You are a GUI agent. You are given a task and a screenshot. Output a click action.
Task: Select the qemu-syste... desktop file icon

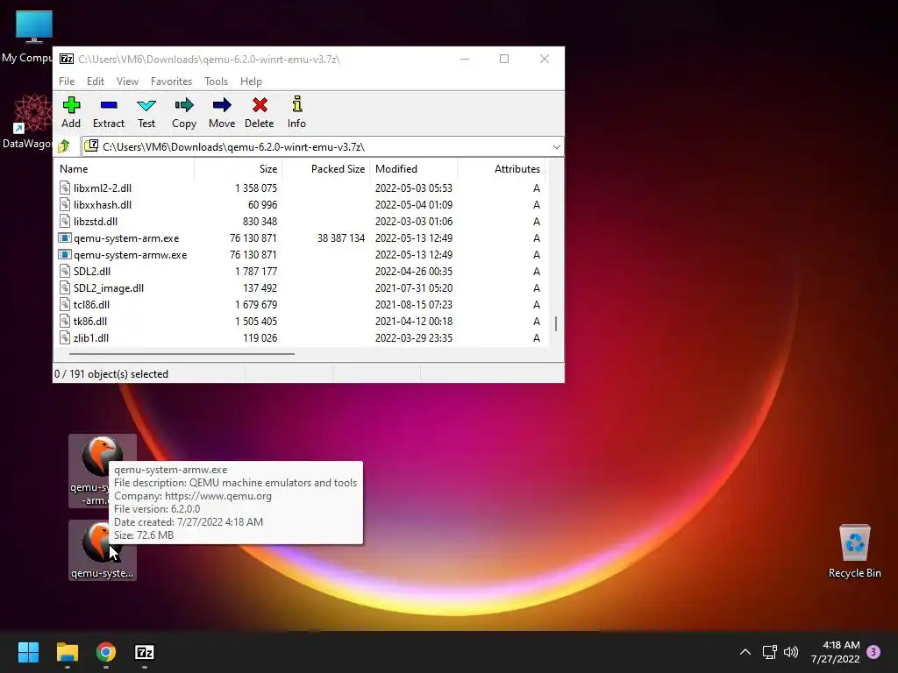pos(102,550)
